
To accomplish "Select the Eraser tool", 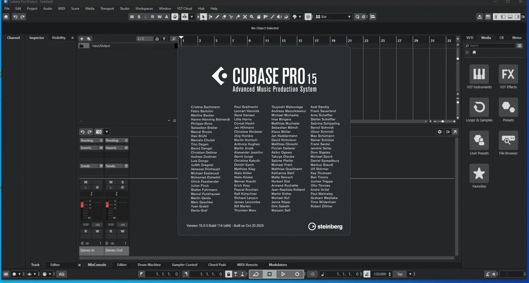I will click(224, 17).
